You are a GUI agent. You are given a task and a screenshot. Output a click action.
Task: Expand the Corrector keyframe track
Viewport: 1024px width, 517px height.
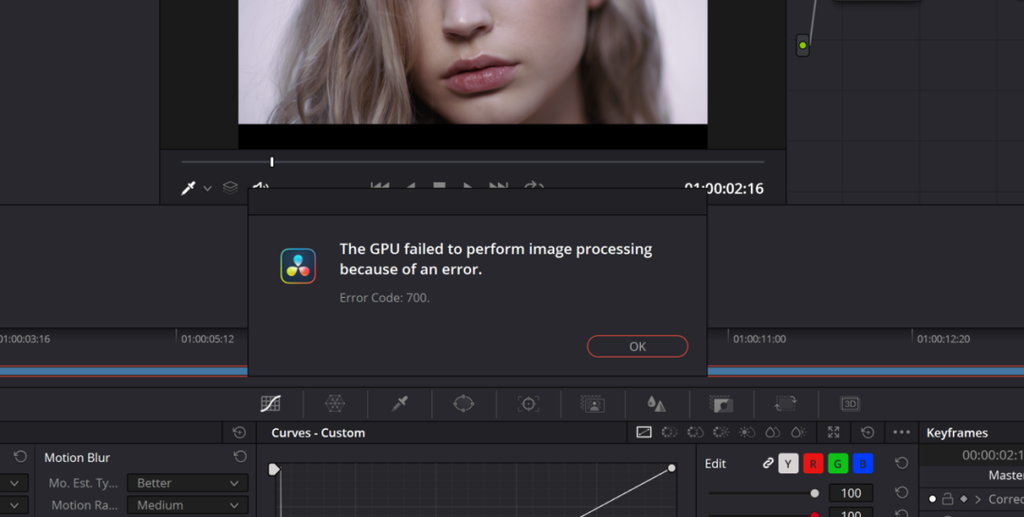coord(978,498)
